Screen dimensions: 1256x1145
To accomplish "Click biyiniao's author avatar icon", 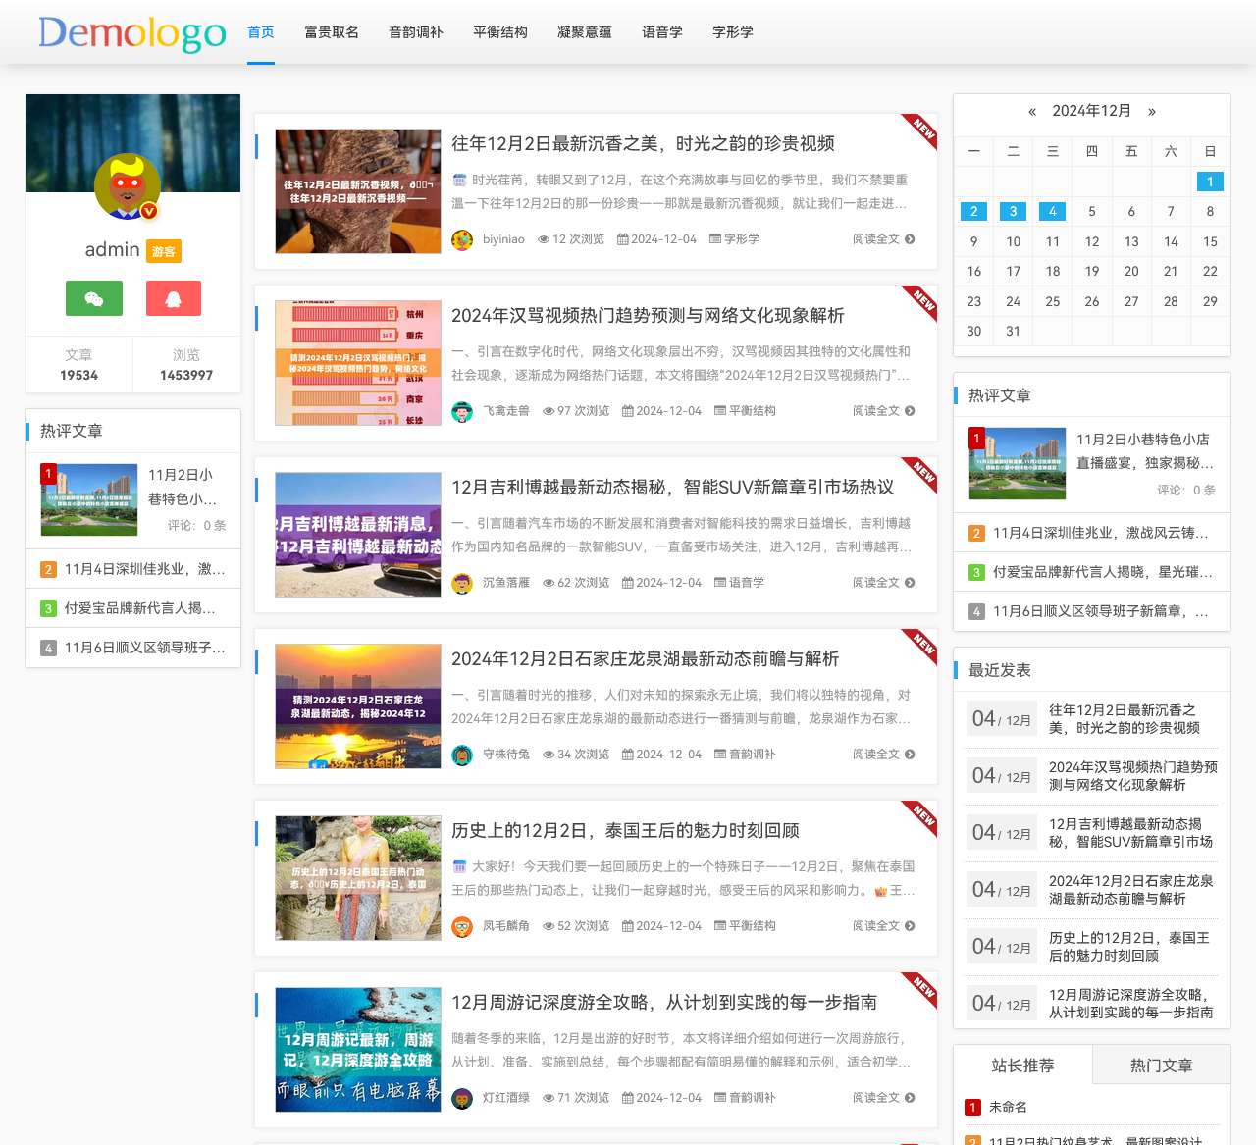I will [461, 238].
